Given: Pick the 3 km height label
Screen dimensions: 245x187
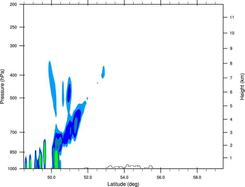Looking at the screenshot, I should tap(231, 133).
